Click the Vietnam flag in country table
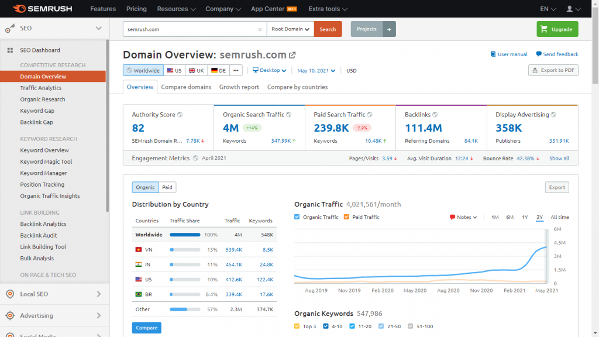The image size is (599, 337). coord(139,249)
